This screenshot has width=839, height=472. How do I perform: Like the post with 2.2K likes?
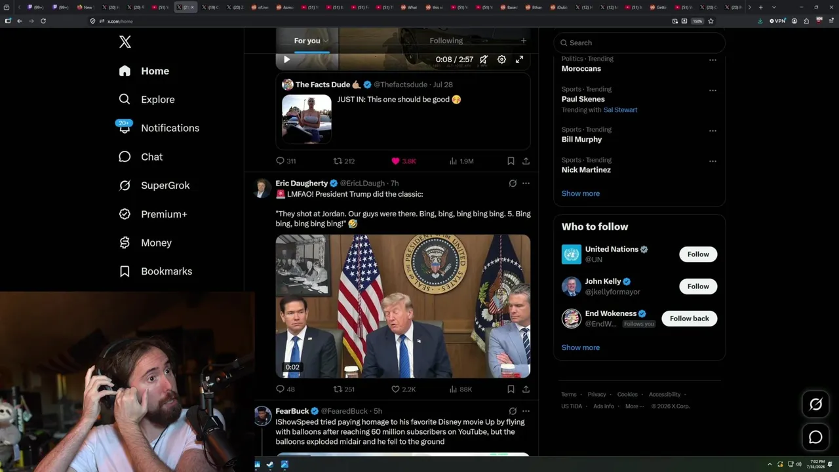coord(403,389)
